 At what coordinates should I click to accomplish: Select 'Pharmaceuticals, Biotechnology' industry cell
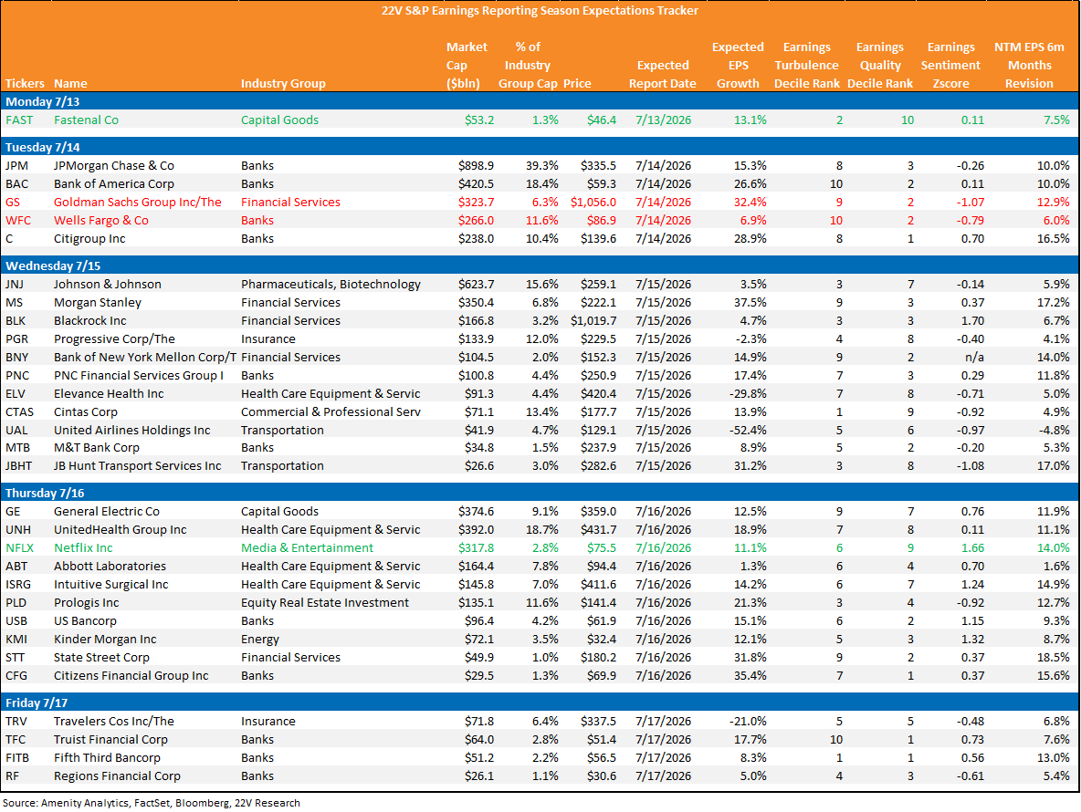[331, 285]
